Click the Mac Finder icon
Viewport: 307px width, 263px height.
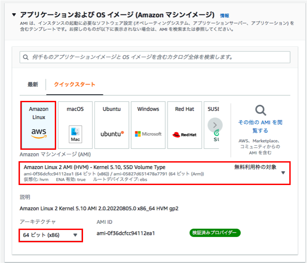click(x=76, y=134)
